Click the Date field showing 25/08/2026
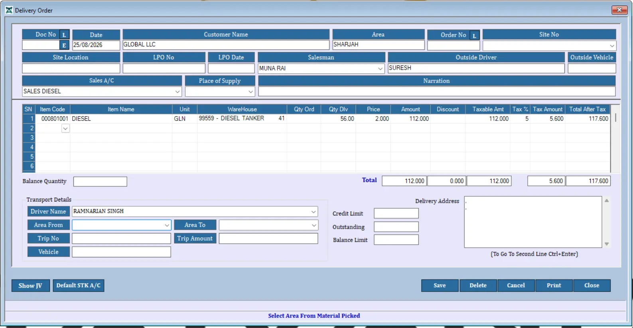 96,45
